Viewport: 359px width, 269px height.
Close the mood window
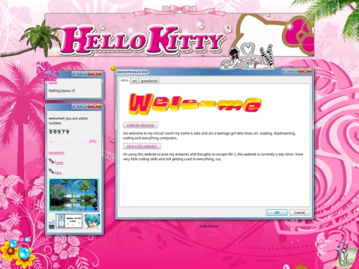tap(95, 74)
